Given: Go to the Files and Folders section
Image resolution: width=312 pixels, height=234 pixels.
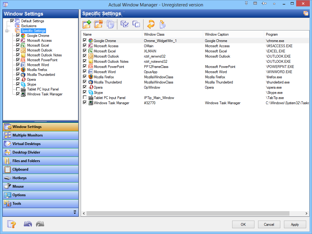Looking at the screenshot, I should (x=41, y=161).
